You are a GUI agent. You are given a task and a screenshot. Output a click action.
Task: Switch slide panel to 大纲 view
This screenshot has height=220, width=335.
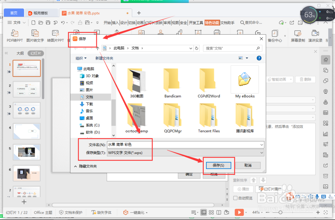20,53
